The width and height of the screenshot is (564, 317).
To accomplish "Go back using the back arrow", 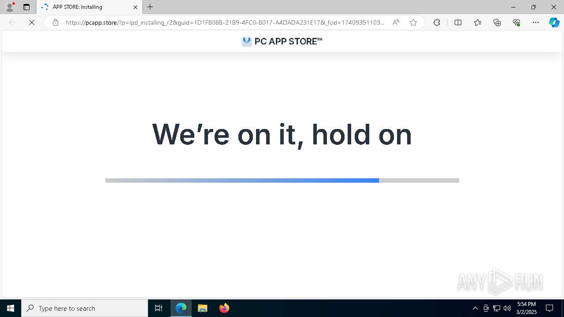I will pyautogui.click(x=12, y=22).
